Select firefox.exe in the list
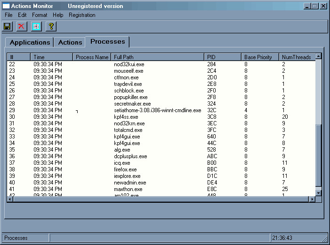Viewport: 330px width, 245px height. click(161, 169)
